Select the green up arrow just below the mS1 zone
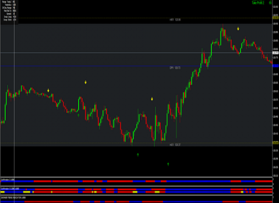Image resolution: width=279 pixels, height=203 pixels. 138,155
